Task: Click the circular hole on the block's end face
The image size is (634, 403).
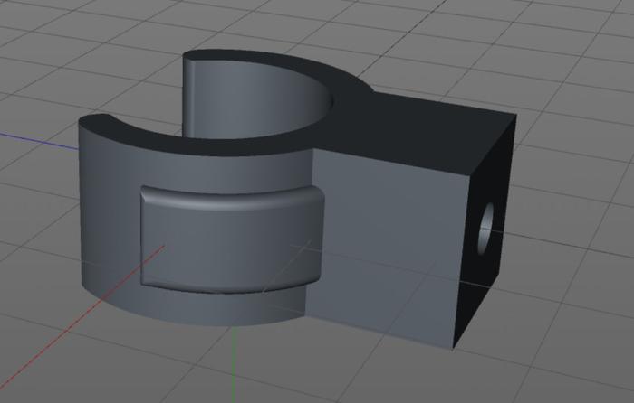Action: pyautogui.click(x=486, y=228)
